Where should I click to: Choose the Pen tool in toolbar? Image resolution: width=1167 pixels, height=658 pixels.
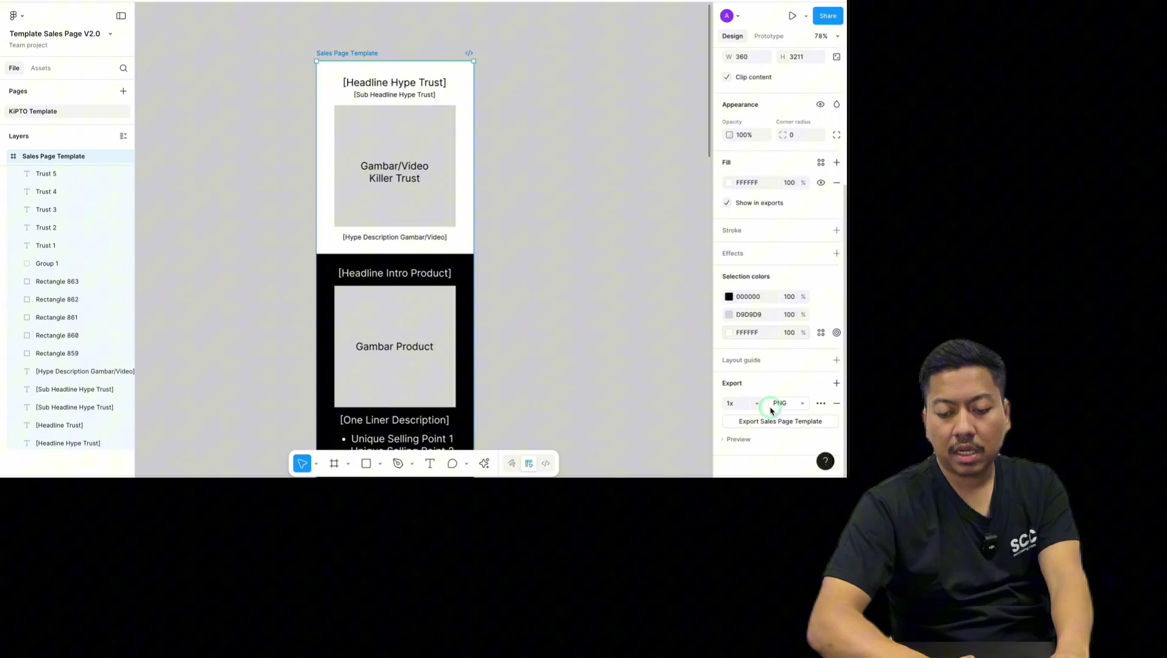pos(398,464)
